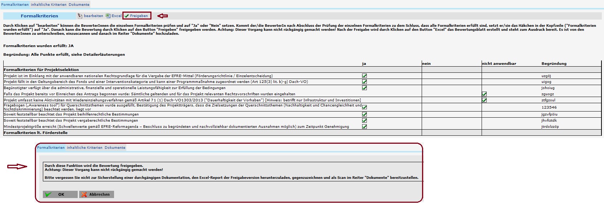Image resolution: width=604 pixels, height=206 pixels.
Task: Open the Dokumente tab in the top bar
Action: click(x=79, y=5)
